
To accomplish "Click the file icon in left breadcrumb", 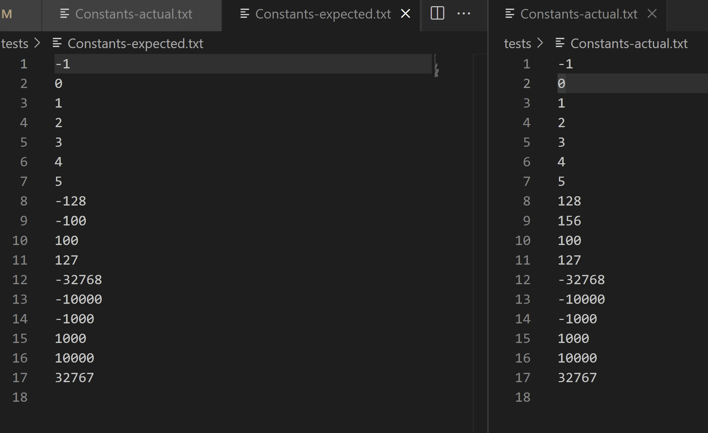I will [x=57, y=43].
